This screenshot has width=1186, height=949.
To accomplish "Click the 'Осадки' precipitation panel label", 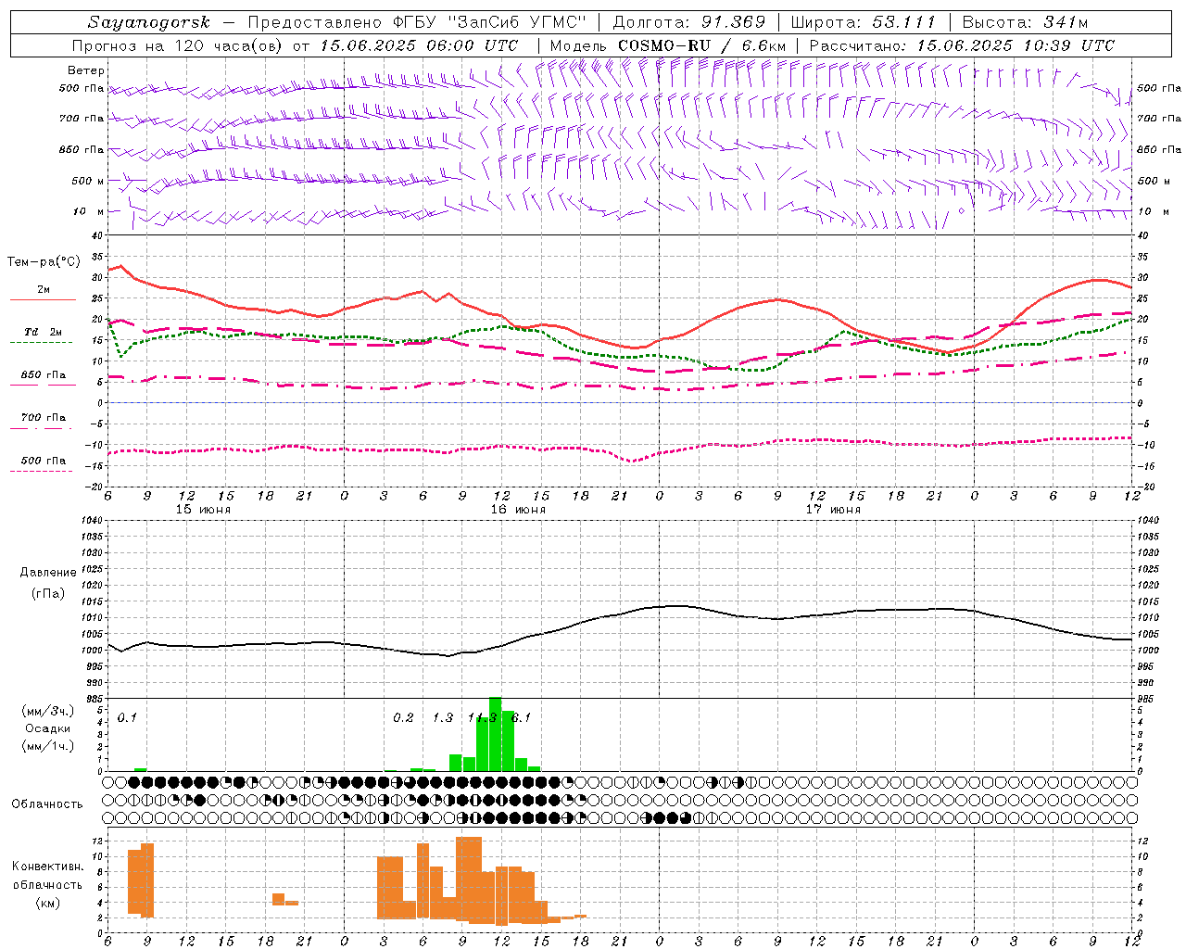I will pos(48,728).
